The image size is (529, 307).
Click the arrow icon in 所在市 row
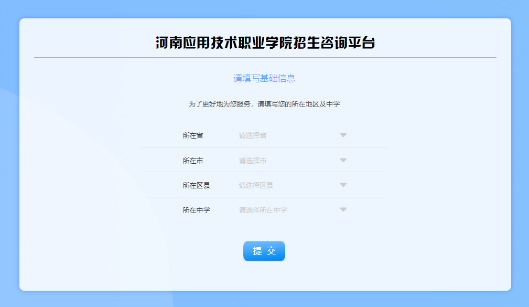(x=343, y=160)
